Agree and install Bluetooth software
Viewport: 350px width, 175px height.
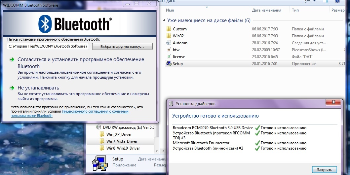[81, 63]
